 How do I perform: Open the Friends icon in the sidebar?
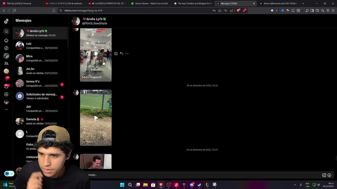click(6, 64)
